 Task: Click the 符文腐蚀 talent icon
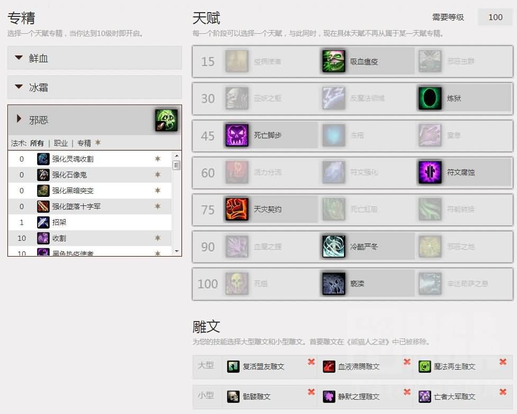point(430,172)
